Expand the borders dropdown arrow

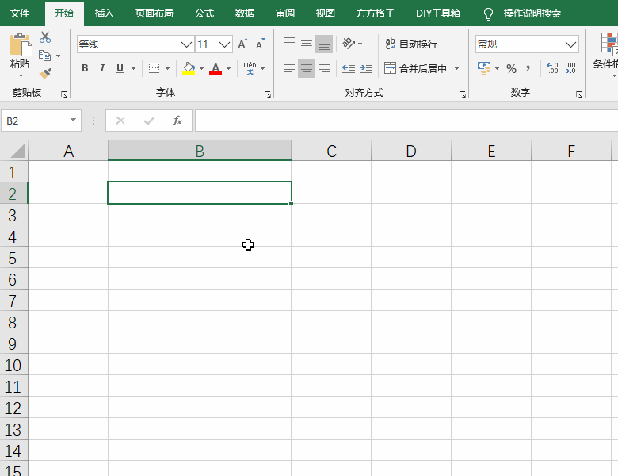tap(167, 69)
